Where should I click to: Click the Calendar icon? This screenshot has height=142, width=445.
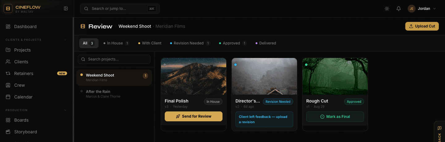[x=8, y=97]
